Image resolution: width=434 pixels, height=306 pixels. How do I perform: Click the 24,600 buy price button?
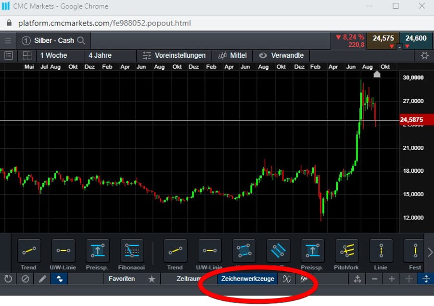pos(416,38)
